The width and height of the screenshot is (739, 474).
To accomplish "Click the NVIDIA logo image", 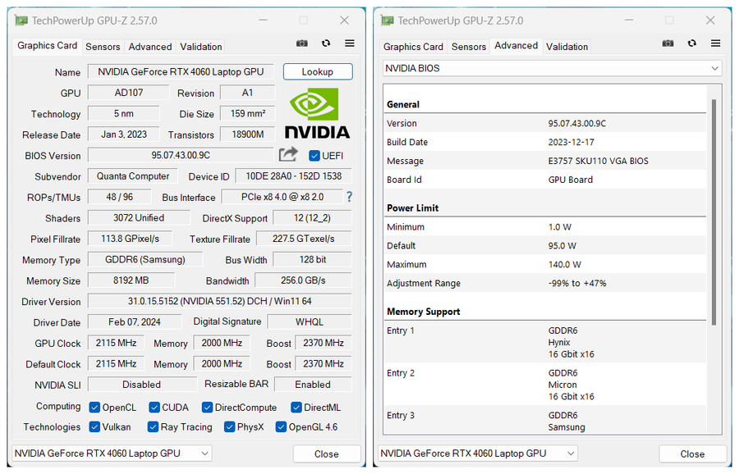I will pos(317,113).
